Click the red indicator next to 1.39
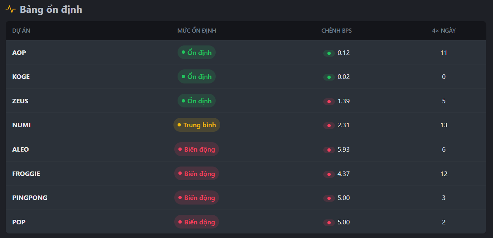The image size is (493, 238). [x=329, y=101]
